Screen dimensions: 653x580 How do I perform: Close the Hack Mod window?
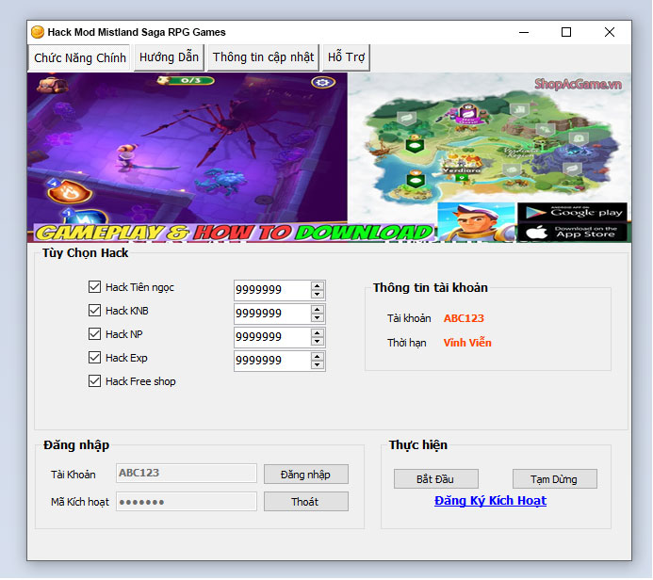tap(610, 32)
